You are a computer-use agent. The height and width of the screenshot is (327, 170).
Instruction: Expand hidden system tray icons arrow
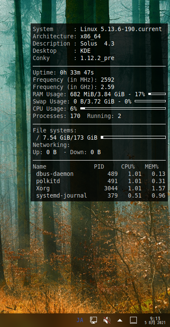[120, 320]
